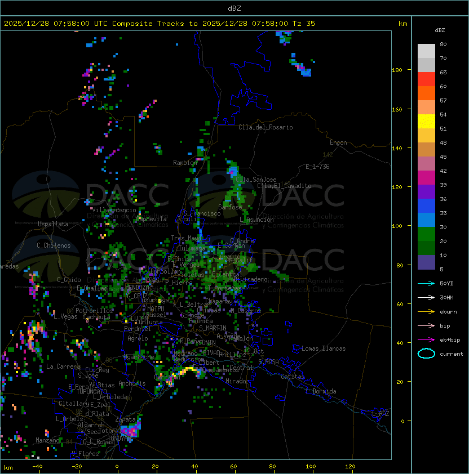The width and height of the screenshot is (469, 474).
Task: Click the 'Tz 35' header value
Action: [x=304, y=24]
